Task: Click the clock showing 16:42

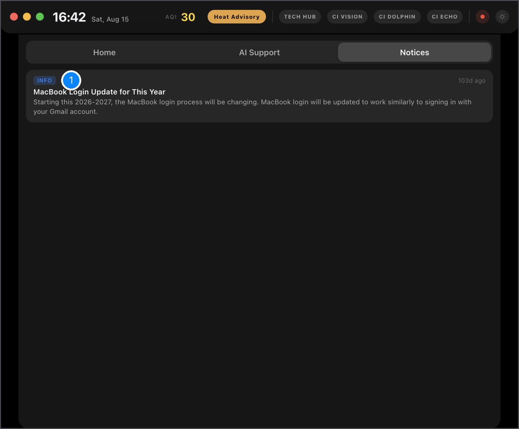Action: [69, 17]
